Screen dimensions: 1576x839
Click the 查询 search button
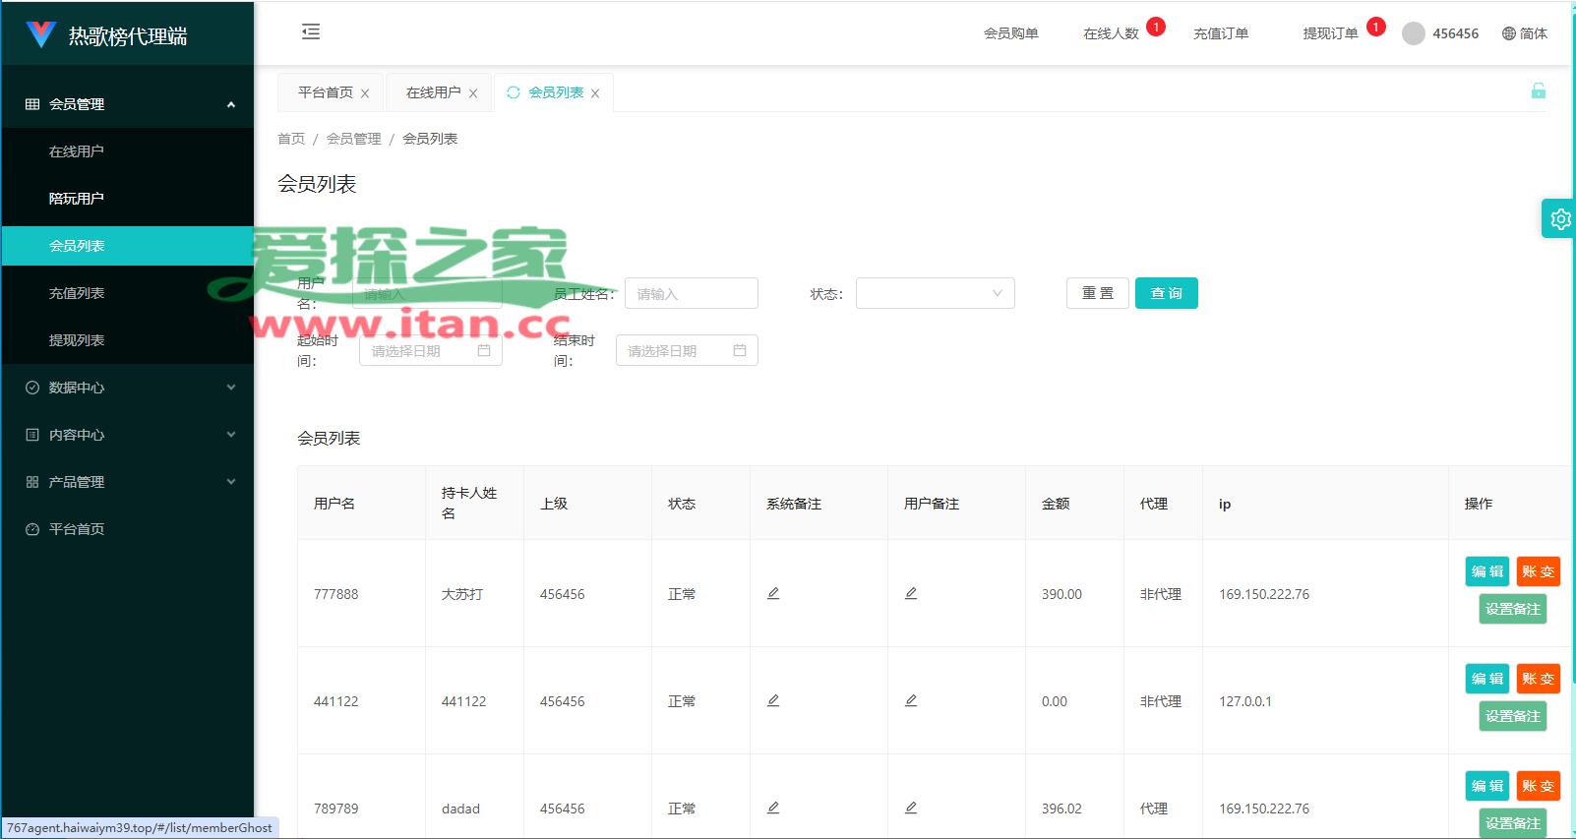click(1167, 293)
